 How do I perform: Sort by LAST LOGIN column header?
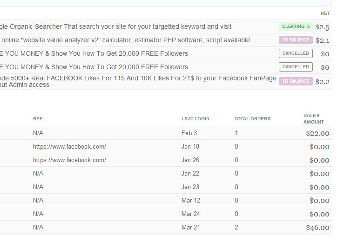tap(195, 119)
